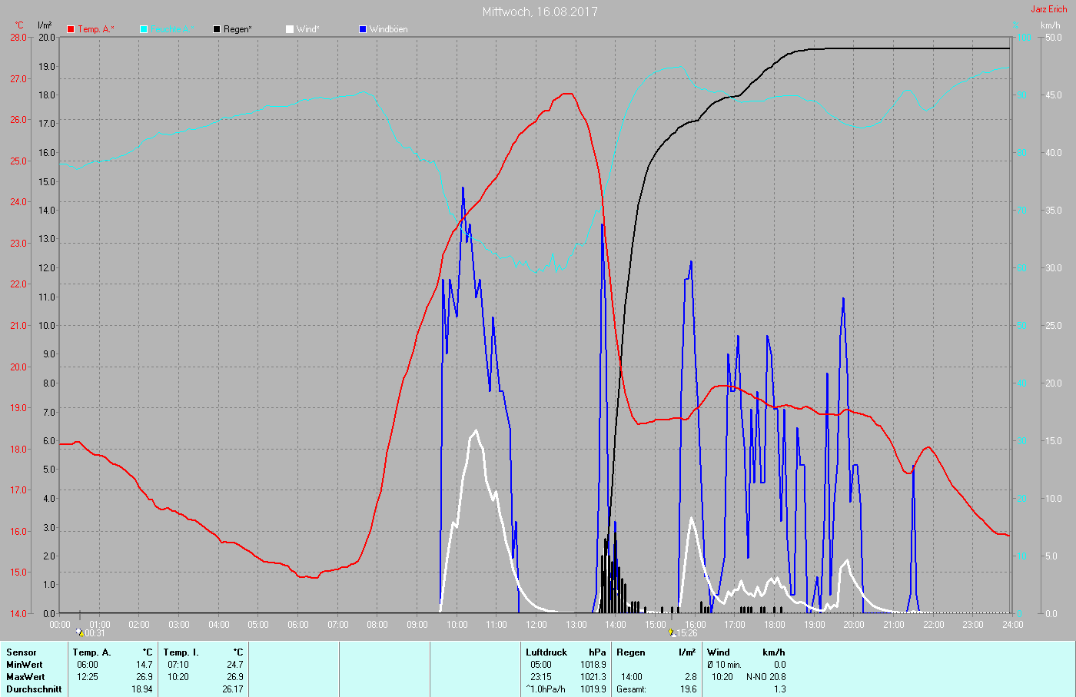Click the Regen legend label
Screen dimensions: 1076x697
[238, 29]
